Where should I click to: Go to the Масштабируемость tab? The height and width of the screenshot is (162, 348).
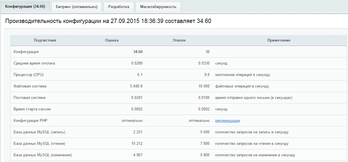tap(158, 7)
